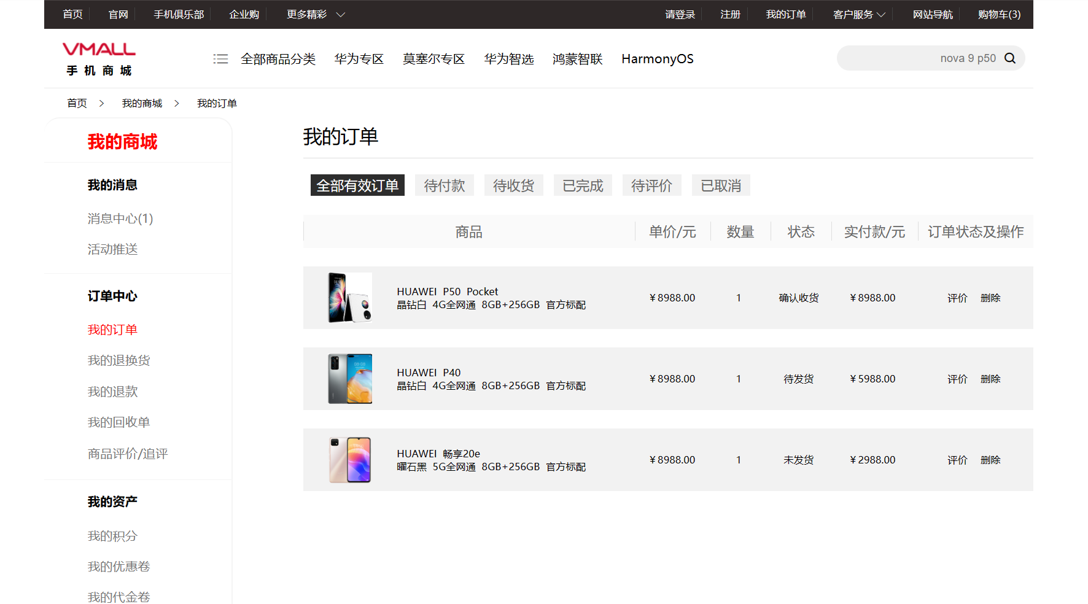
Task: Open HUAWEI 畅享20e product image
Action: [350, 460]
